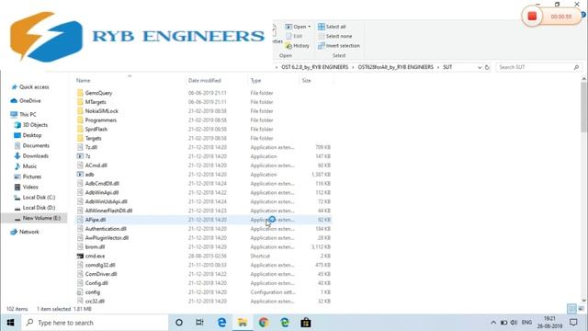Image resolution: width=588 pixels, height=331 pixels.
Task: Stop the screen recording with red button
Action: click(532, 17)
